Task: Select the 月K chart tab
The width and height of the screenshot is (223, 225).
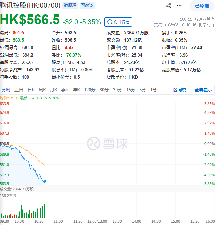Action: coord(54,90)
